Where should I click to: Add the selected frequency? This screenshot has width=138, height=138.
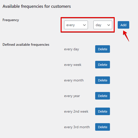(123, 25)
